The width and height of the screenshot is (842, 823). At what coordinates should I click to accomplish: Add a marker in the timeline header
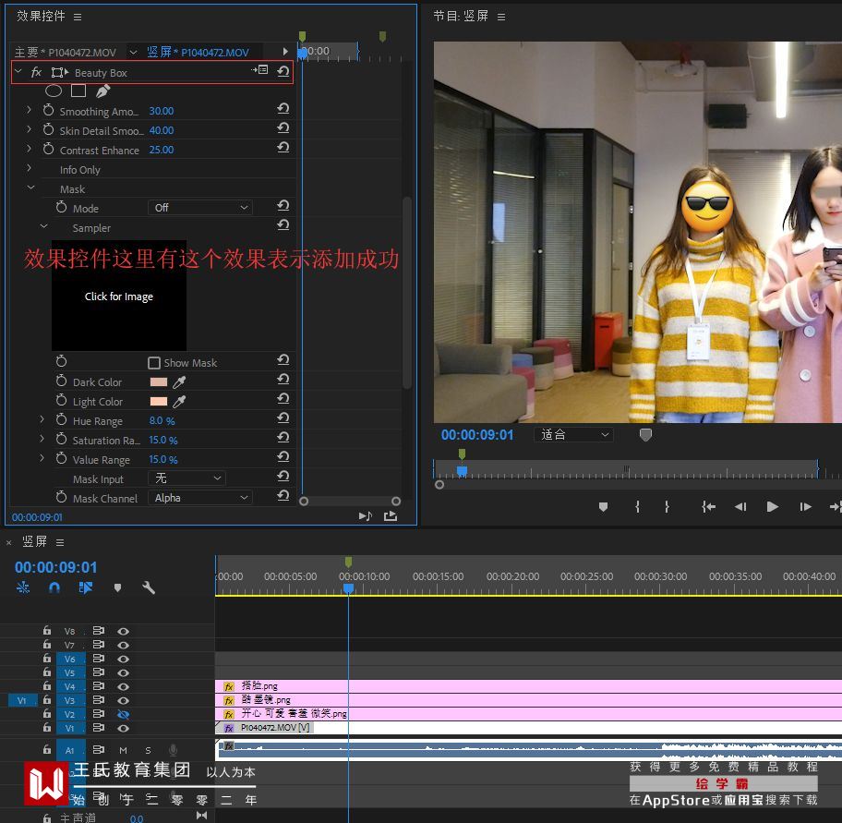(x=117, y=587)
